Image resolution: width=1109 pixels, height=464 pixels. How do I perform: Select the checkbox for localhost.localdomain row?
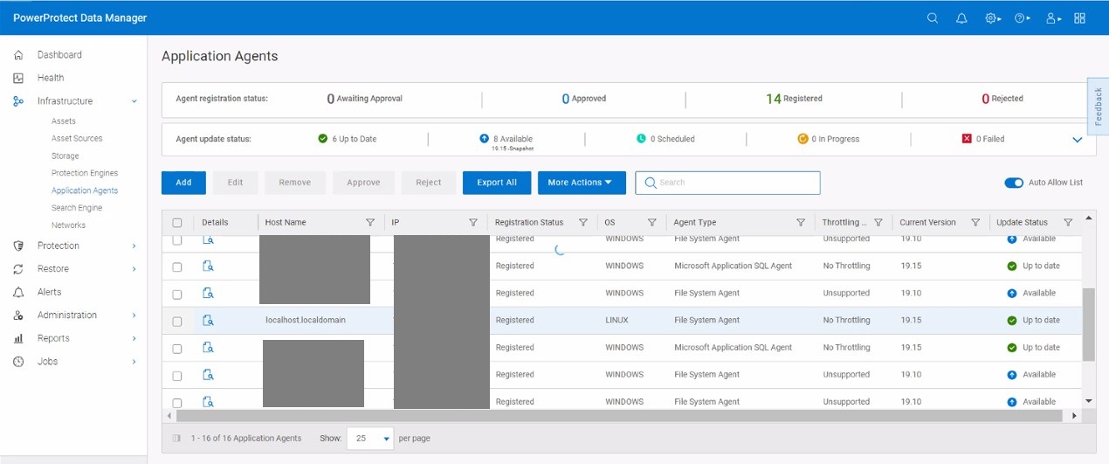click(177, 322)
